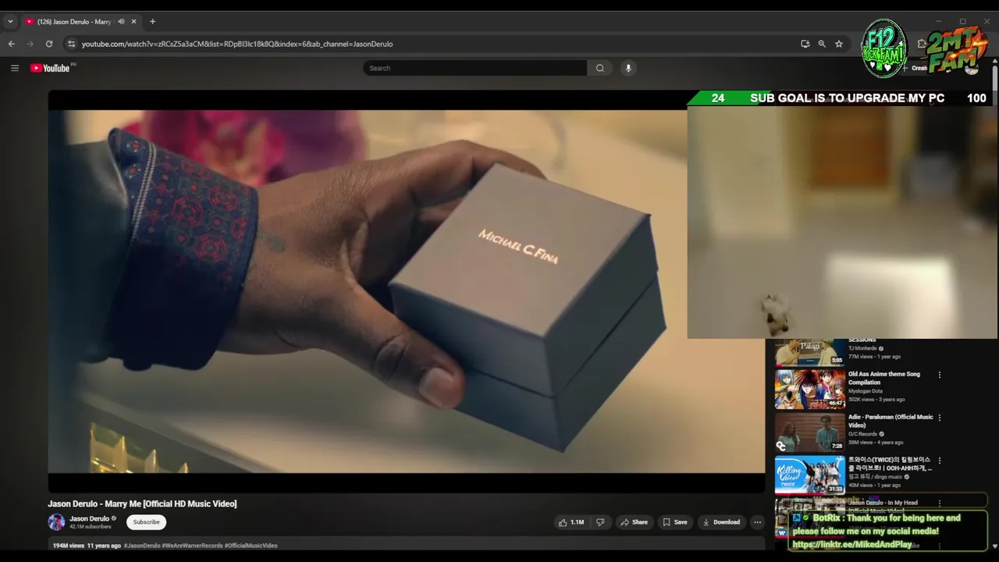Open site information icon in address bar
999x562 pixels.
point(71,44)
